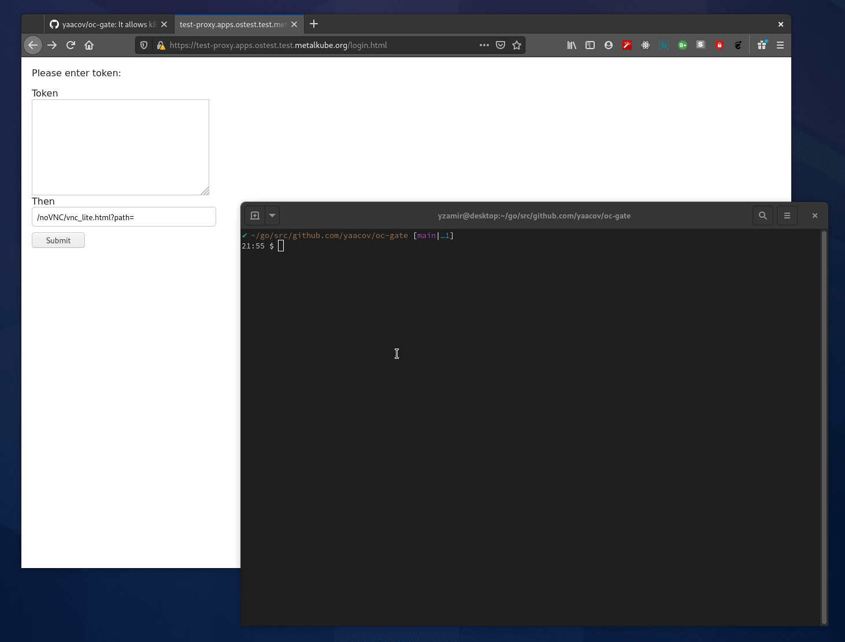This screenshot has width=845, height=642.
Task: Open What's New gift icon
Action: click(x=762, y=45)
